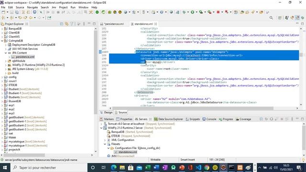Toggle code folding at line 188 datasource
Image resolution: width=306 pixels, height=172 pixels.
click(x=107, y=52)
